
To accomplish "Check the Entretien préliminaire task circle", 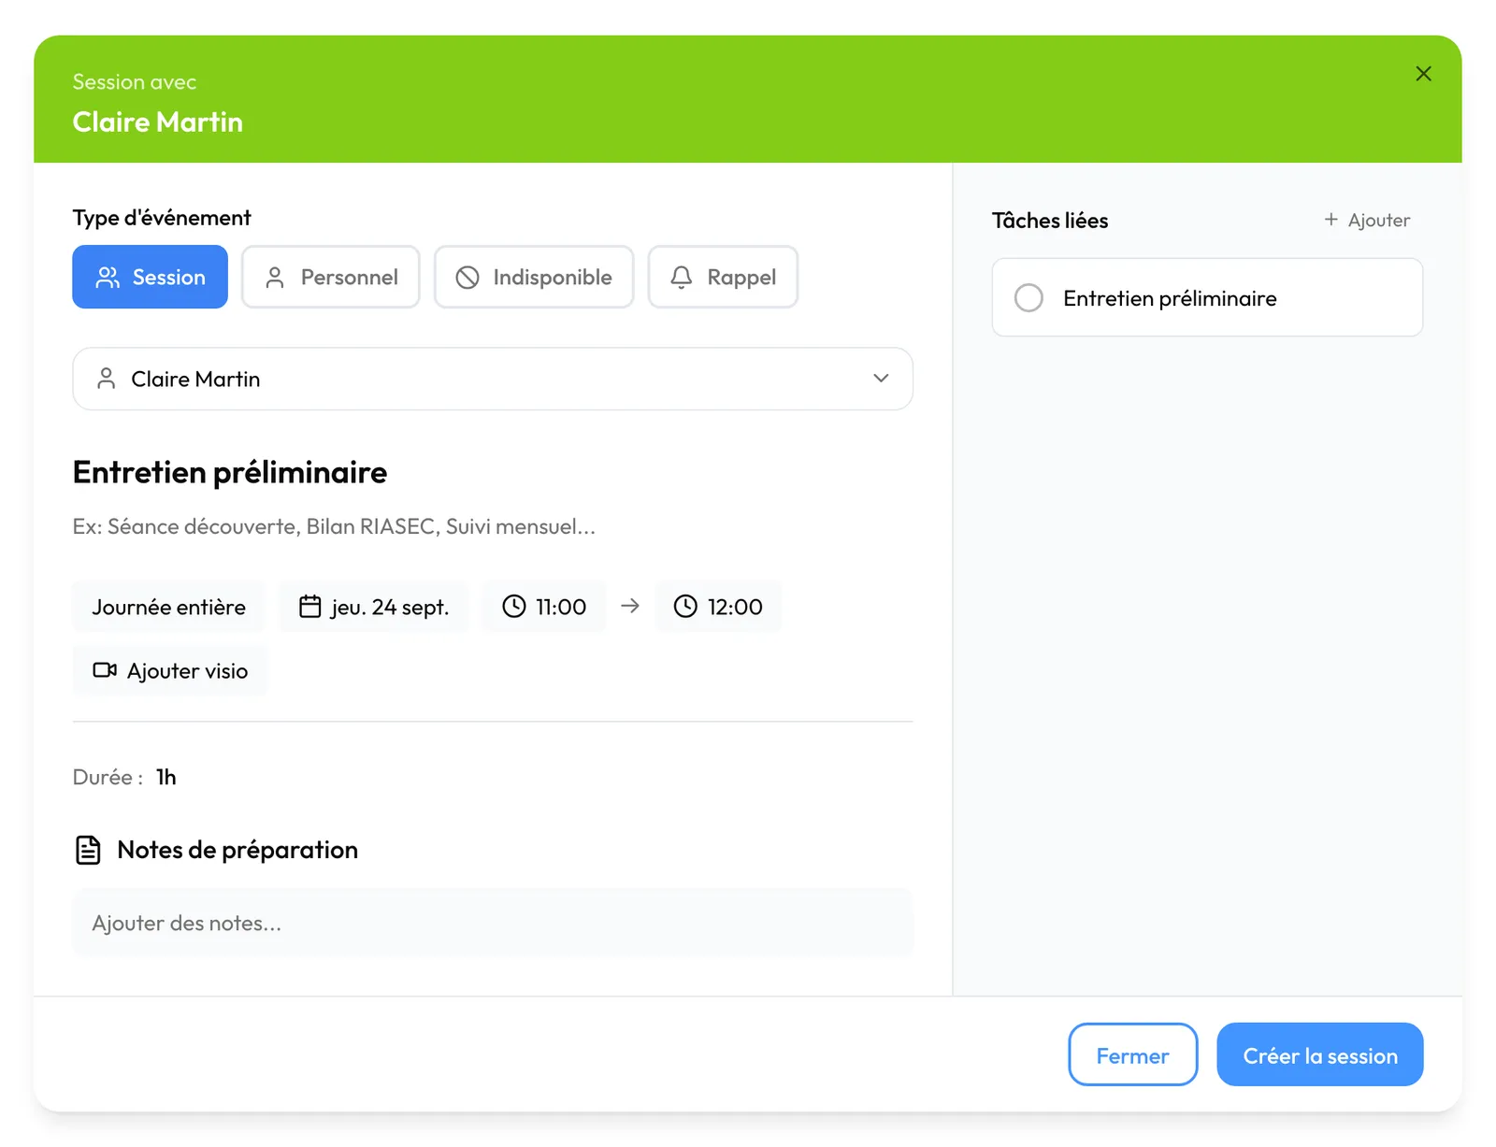I will (1028, 298).
